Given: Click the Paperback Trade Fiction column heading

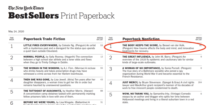Looking at the screenshot, I should [44, 39].
